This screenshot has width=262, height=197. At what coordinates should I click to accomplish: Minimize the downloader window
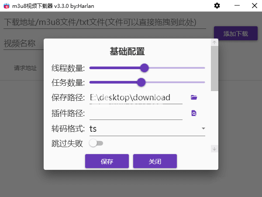(237, 6)
